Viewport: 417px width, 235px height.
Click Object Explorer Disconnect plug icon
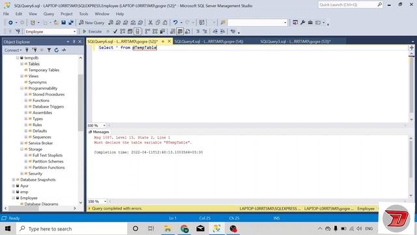click(35, 50)
